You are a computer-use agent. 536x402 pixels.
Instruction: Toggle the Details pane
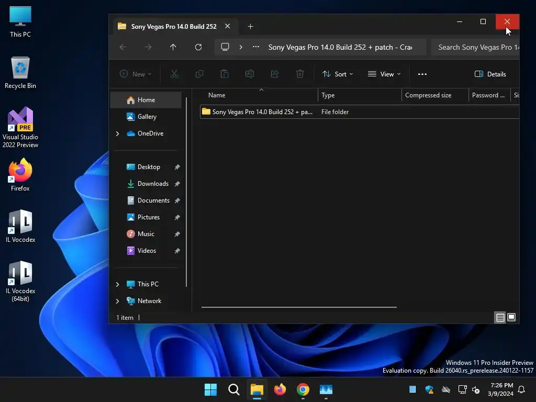click(490, 74)
